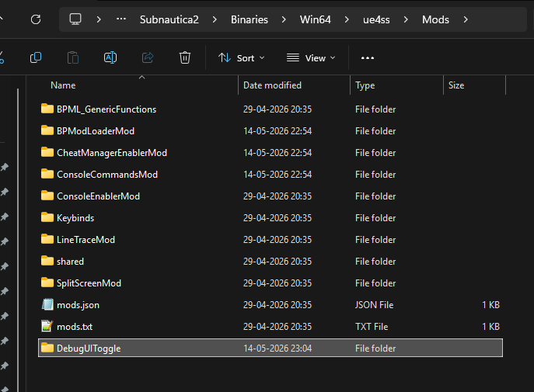Delete the selection with the trash icon
This screenshot has height=392, width=534.
tap(184, 57)
